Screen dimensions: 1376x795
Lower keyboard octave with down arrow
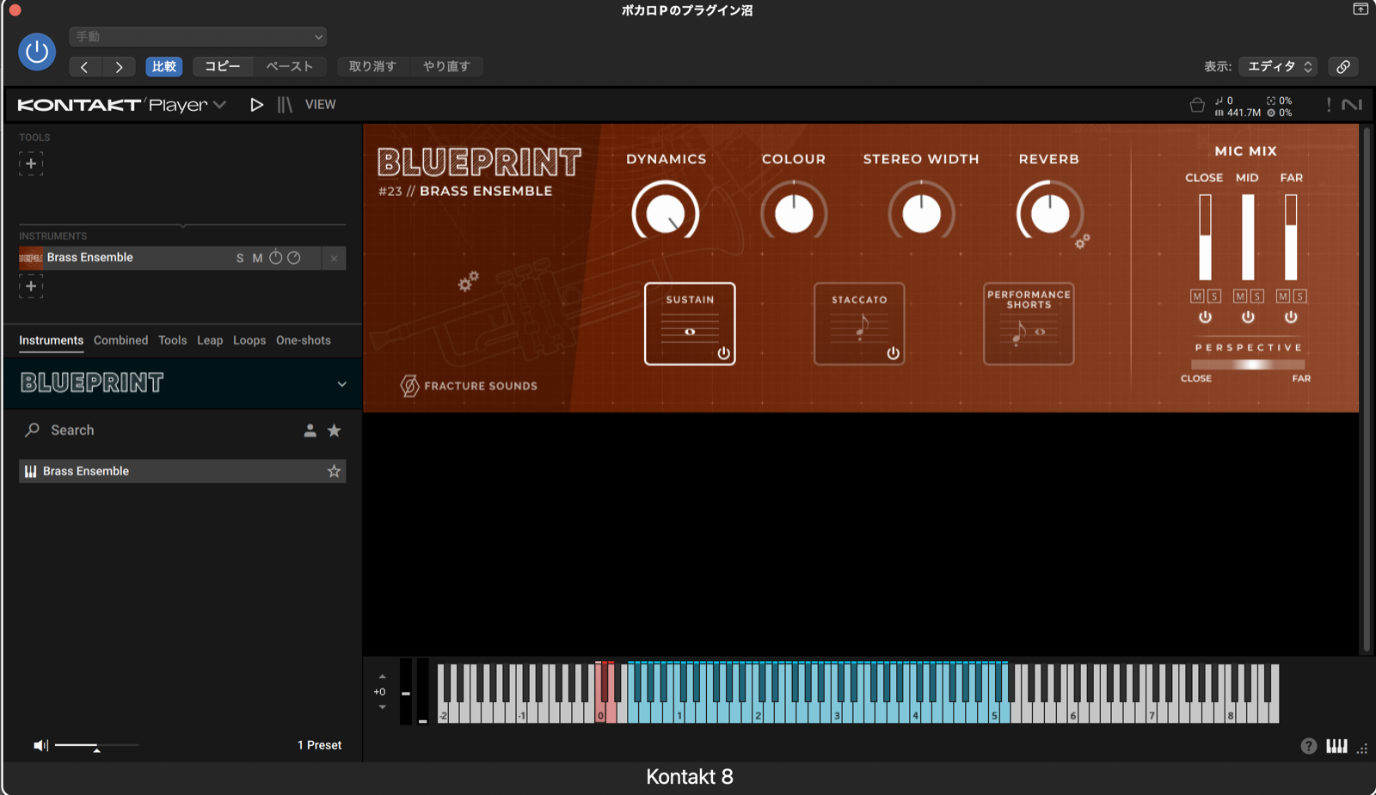(x=382, y=707)
